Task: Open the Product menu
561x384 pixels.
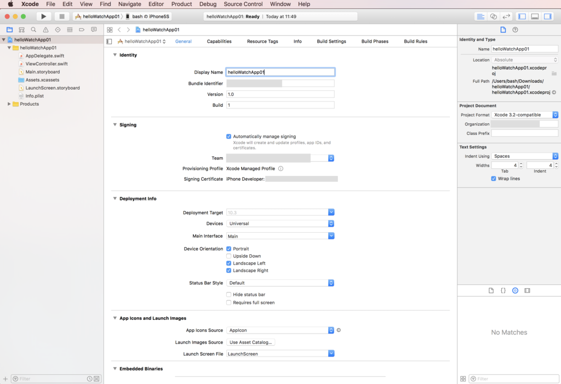Action: (181, 4)
